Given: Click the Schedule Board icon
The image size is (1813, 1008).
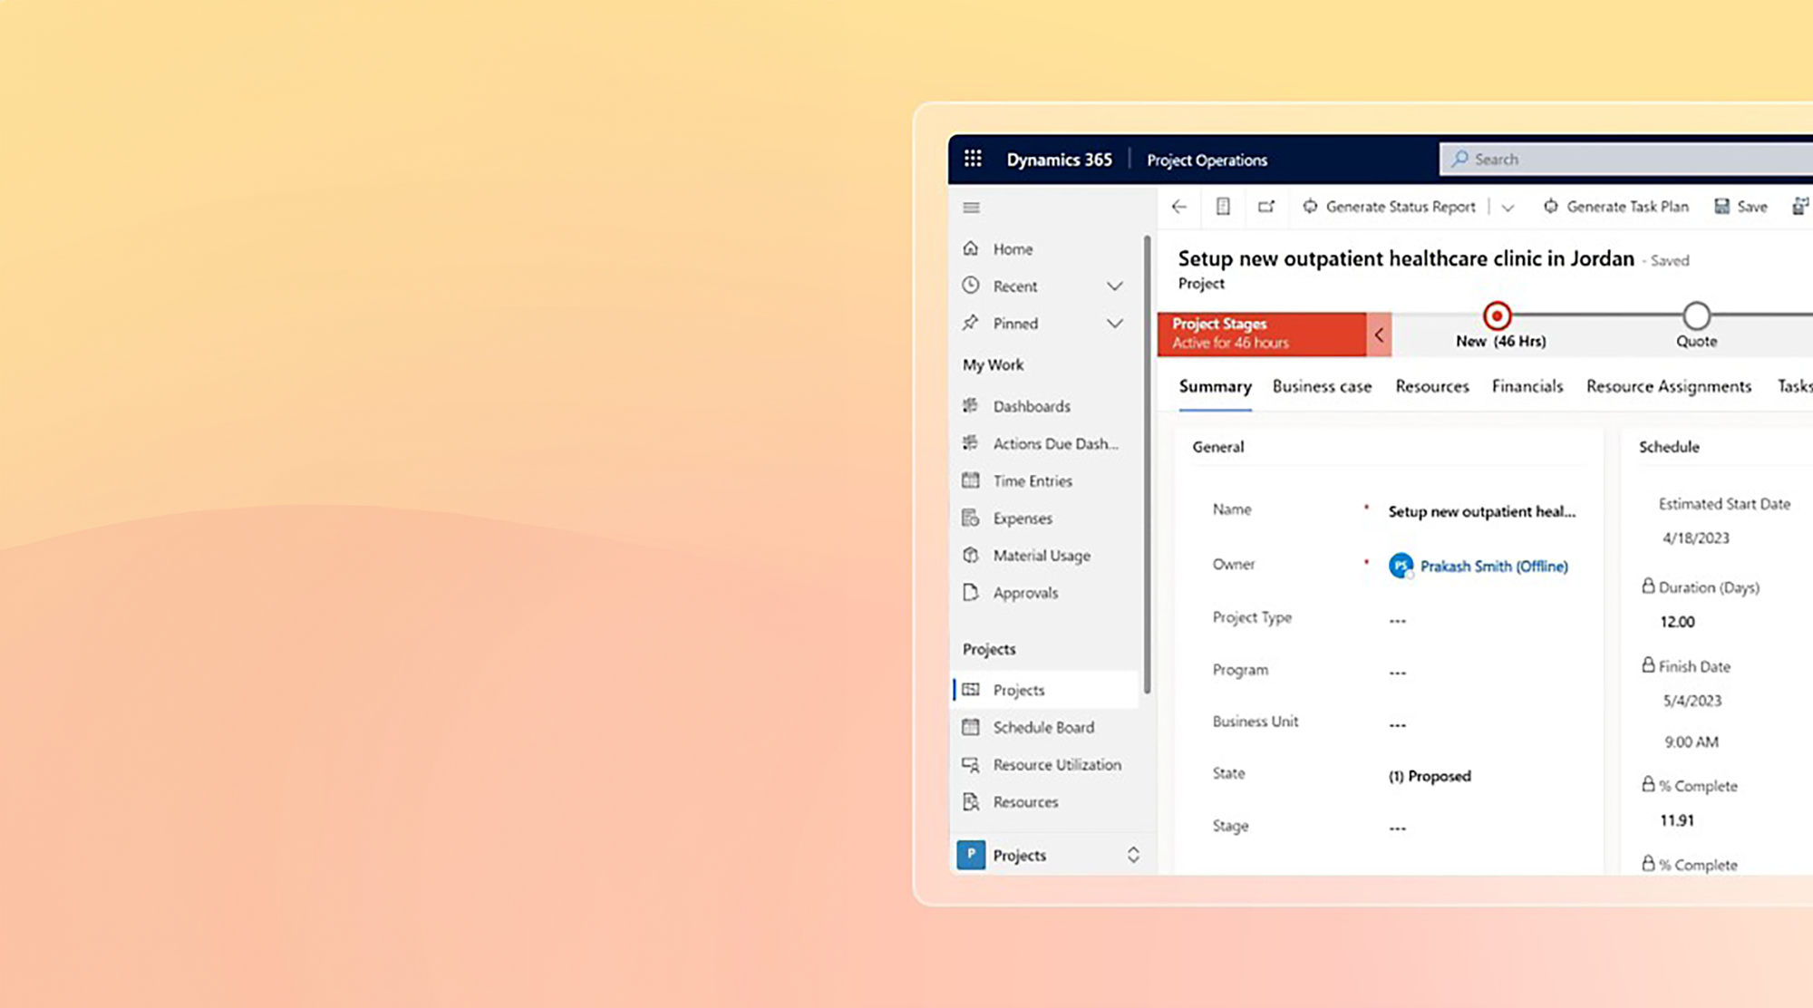Looking at the screenshot, I should pyautogui.click(x=971, y=727).
